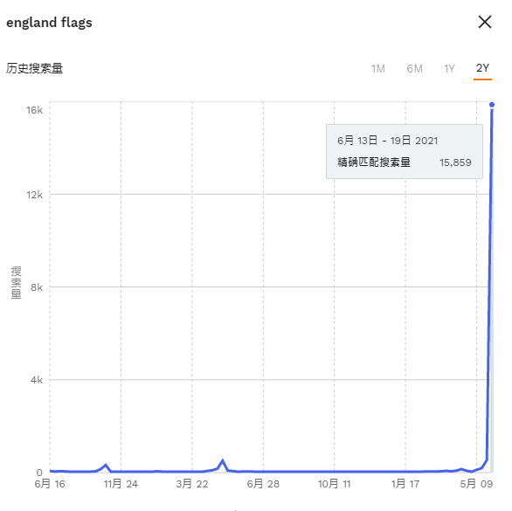Screen dimensions: 512x511
Task: Click the 5月 09 x-axis label
Action: coord(476,484)
